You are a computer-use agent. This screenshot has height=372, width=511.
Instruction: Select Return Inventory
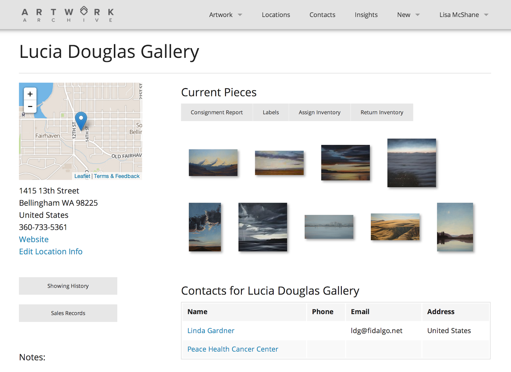(382, 112)
